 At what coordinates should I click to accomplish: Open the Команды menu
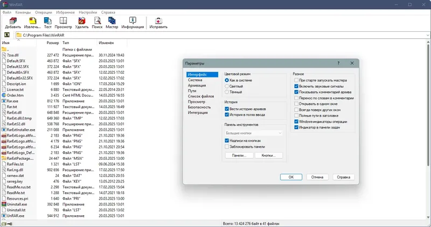coord(23,12)
